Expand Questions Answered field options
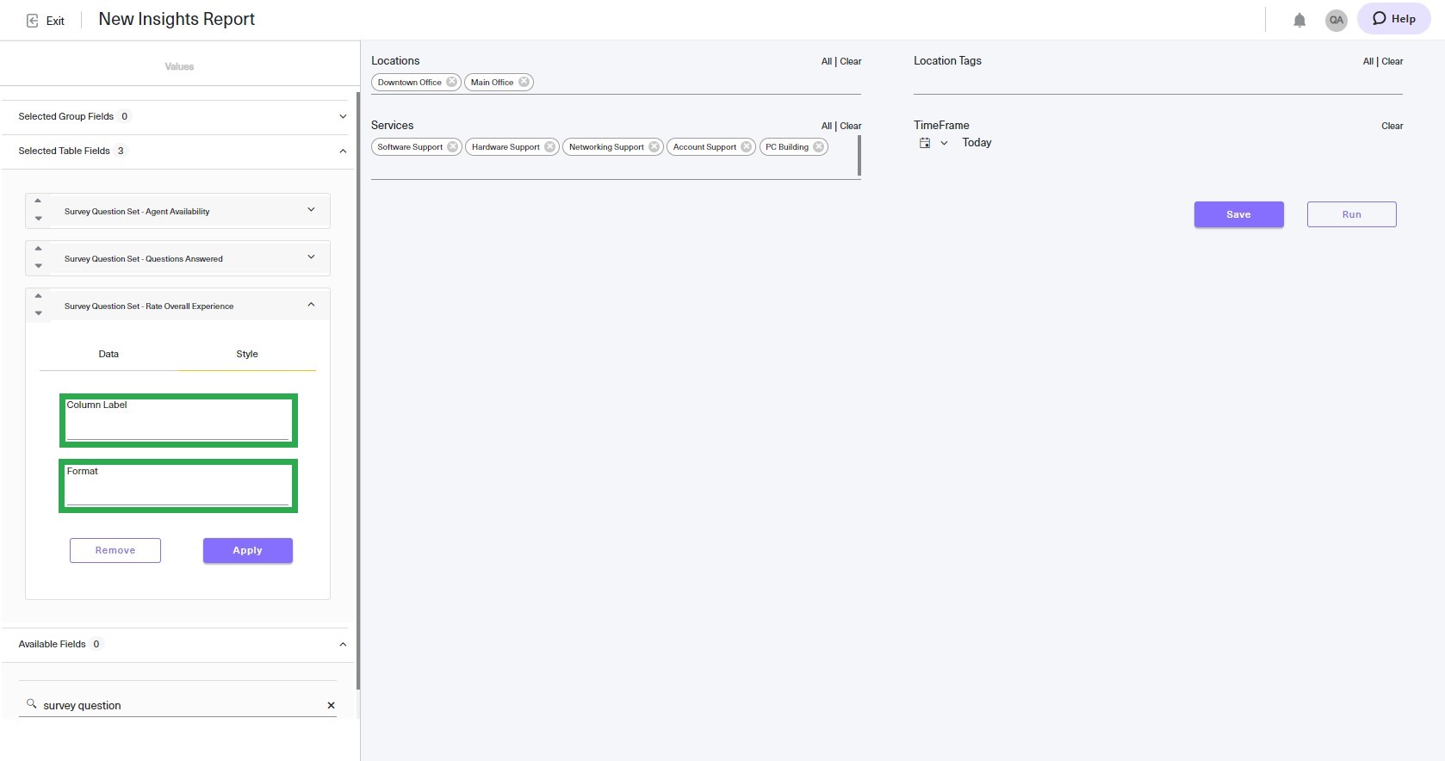The width and height of the screenshot is (1445, 761). point(311,257)
